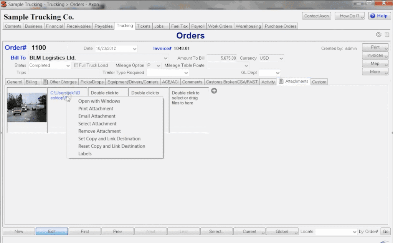Select Remove Attachment in context menu
The width and height of the screenshot is (393, 243).
tap(99, 131)
